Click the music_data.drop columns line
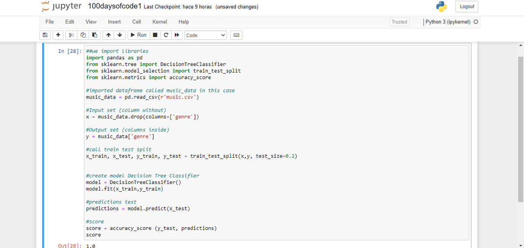 [x=143, y=116]
